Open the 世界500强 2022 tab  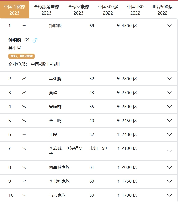[x=162, y=10]
